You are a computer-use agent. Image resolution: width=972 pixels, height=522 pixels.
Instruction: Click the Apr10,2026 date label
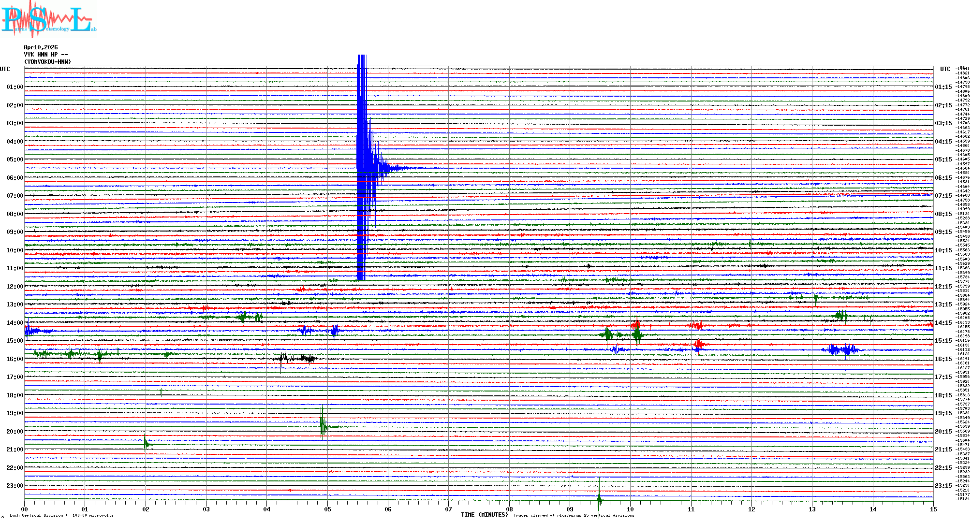[41, 47]
